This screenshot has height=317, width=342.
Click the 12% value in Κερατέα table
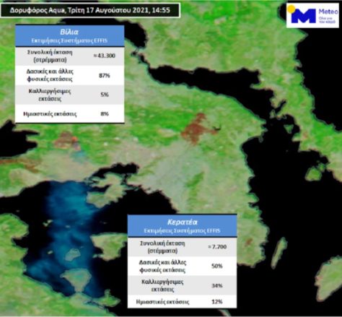(x=217, y=302)
